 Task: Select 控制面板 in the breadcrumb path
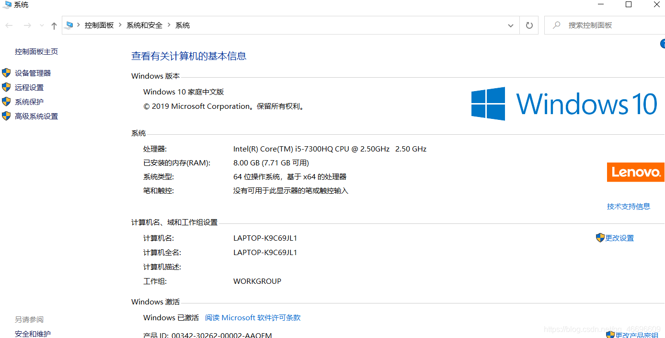[99, 25]
